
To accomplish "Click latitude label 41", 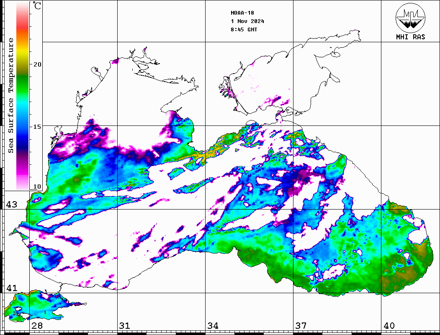I will tap(12, 288).
